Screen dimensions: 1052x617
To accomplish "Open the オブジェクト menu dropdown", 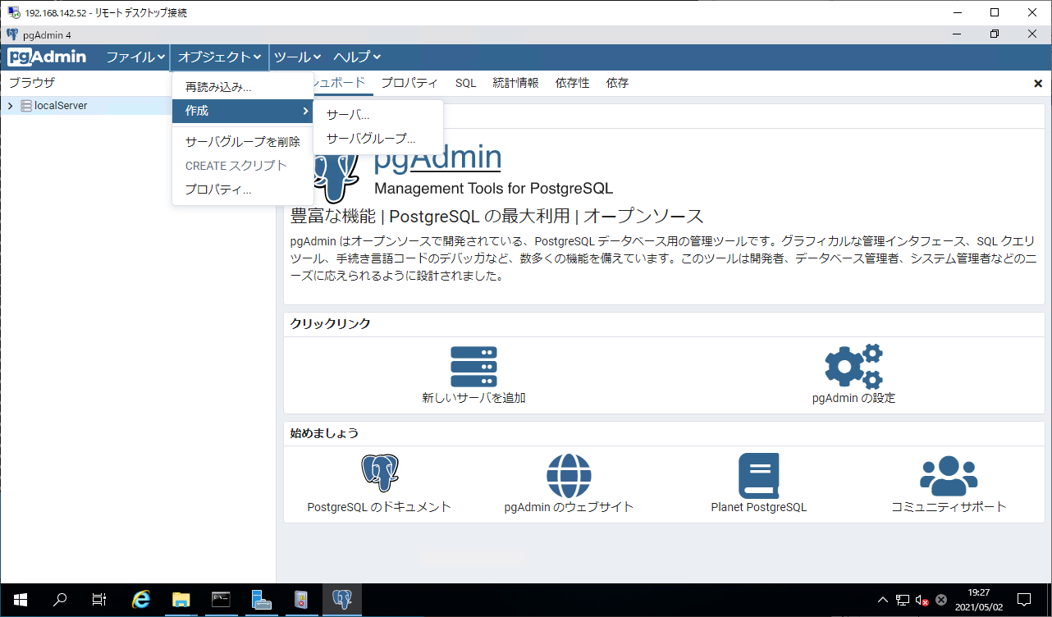I will pos(219,57).
